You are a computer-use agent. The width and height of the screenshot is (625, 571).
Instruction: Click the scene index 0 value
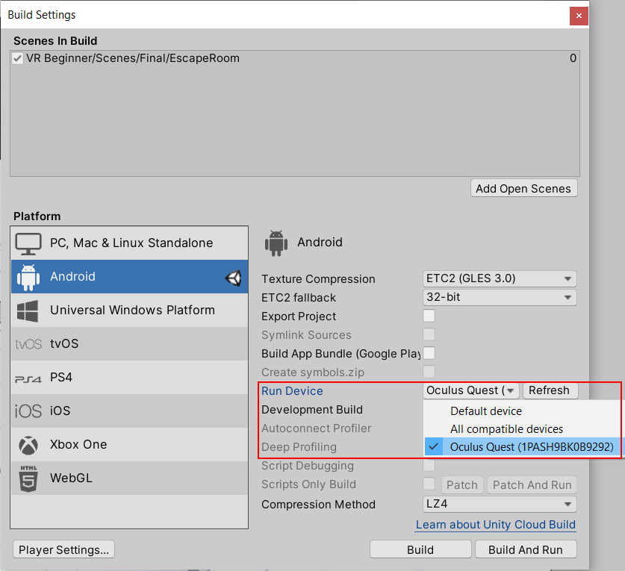(573, 58)
